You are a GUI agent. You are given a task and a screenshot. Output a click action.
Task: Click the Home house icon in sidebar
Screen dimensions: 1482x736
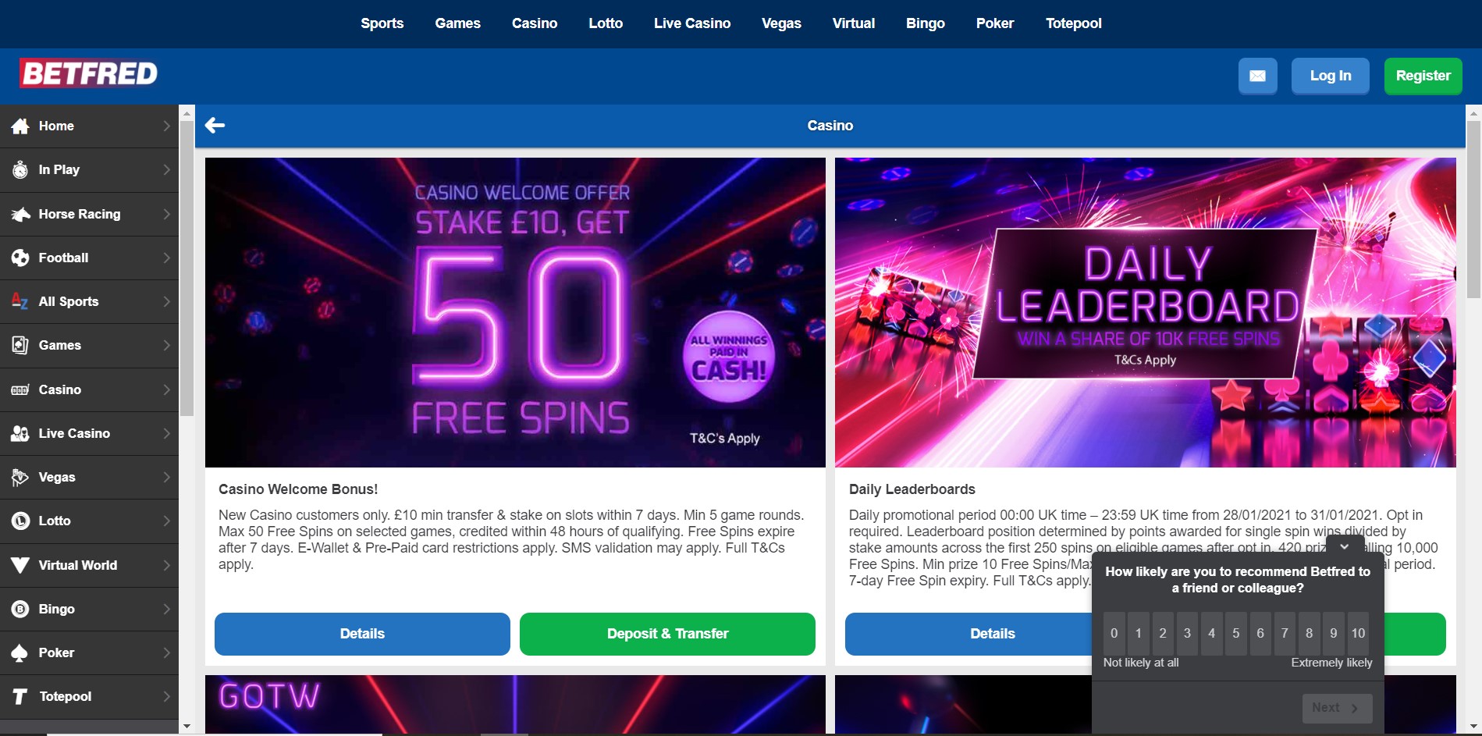20,126
